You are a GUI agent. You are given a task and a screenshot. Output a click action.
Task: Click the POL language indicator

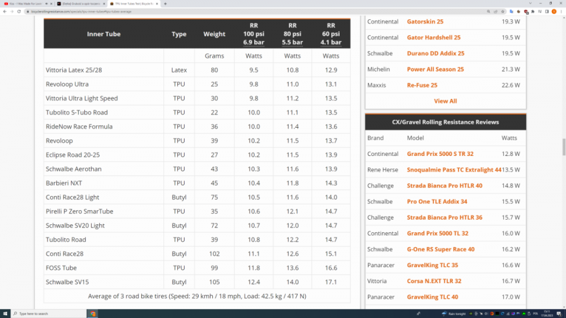(x=535, y=313)
